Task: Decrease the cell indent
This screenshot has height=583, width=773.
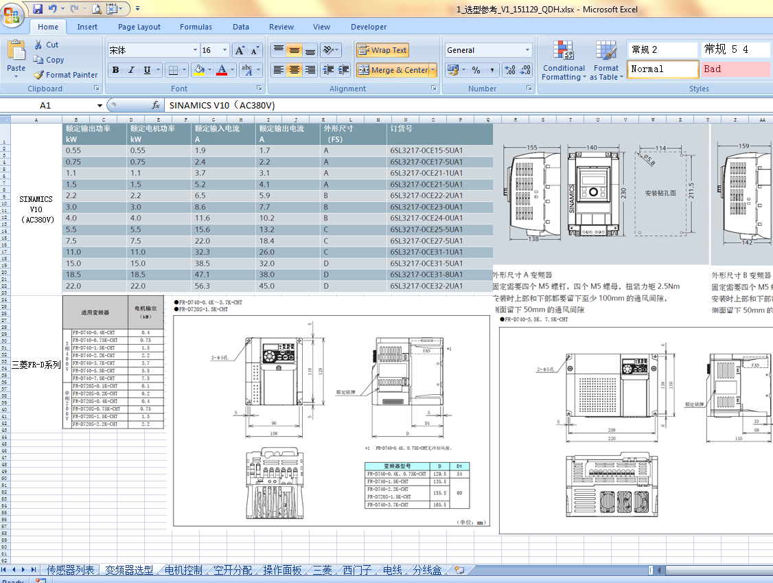Action: tap(328, 70)
